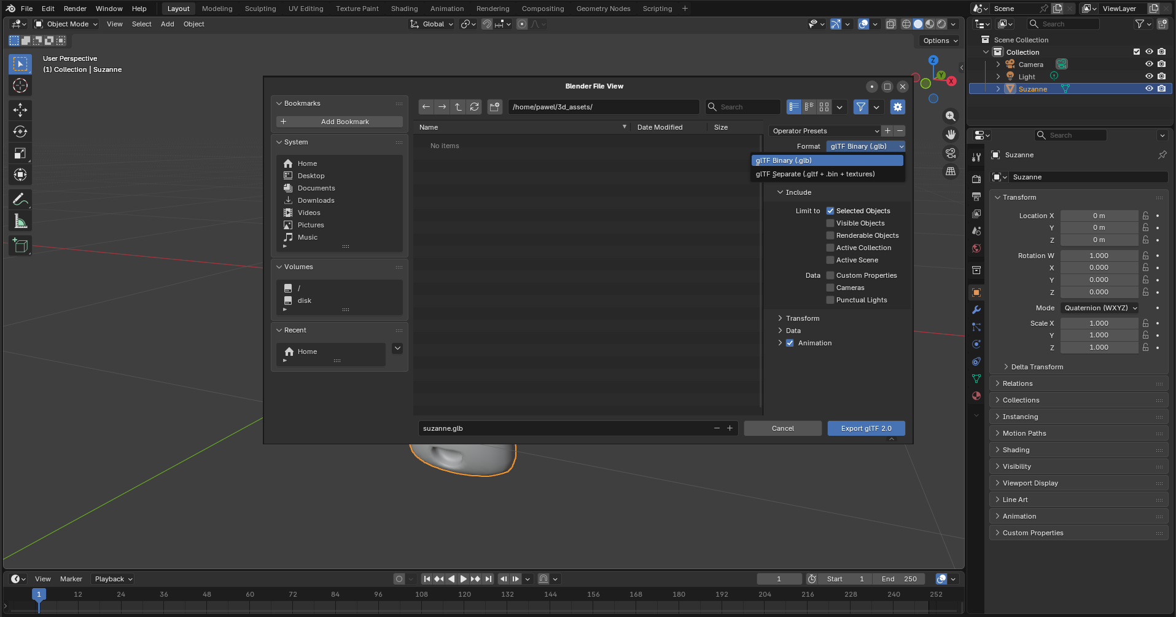Click the viewport zoom magnifier icon
Image resolution: width=1176 pixels, height=617 pixels.
click(951, 116)
